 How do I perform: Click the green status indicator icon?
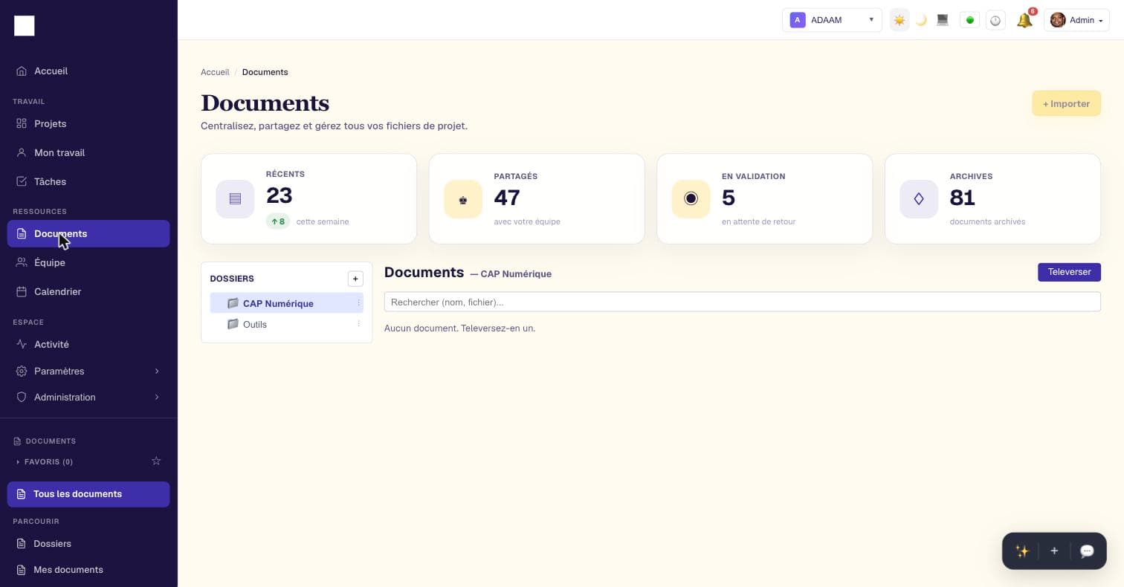[x=969, y=20]
